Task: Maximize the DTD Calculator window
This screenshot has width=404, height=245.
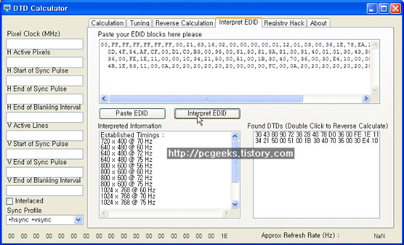Action: (x=384, y=8)
